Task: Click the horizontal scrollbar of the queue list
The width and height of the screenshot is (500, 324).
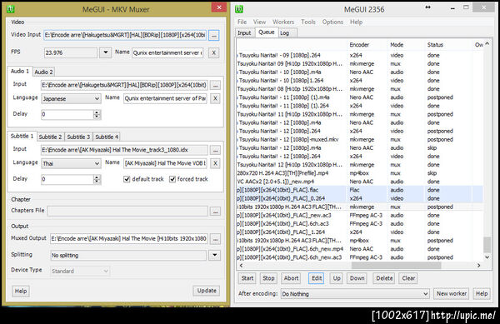Action: click(x=396, y=266)
